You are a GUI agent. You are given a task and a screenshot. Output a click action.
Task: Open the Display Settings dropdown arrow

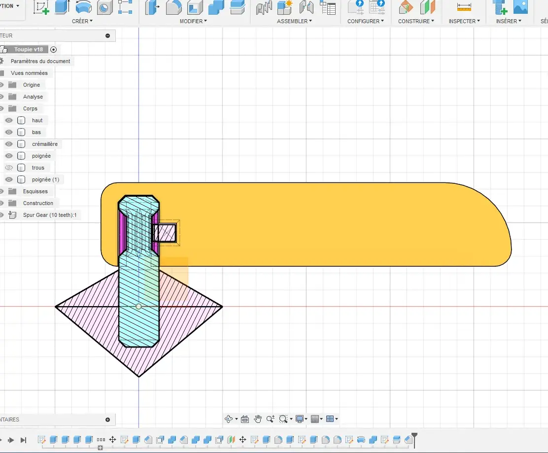click(306, 419)
